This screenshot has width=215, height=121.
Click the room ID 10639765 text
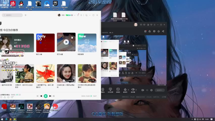point(105,33)
